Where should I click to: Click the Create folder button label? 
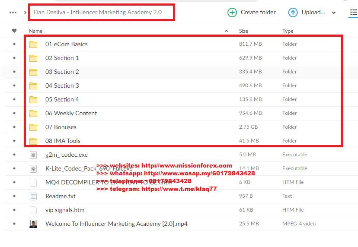point(258,13)
